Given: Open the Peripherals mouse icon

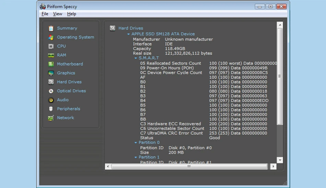Looking at the screenshot, I should (x=51, y=109).
